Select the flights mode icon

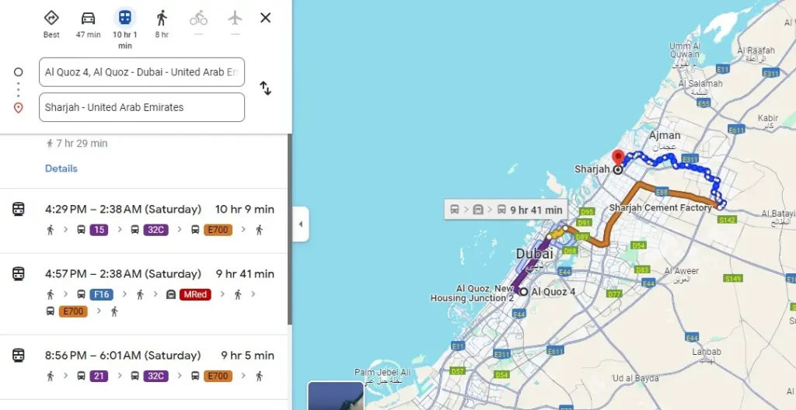tap(235, 19)
